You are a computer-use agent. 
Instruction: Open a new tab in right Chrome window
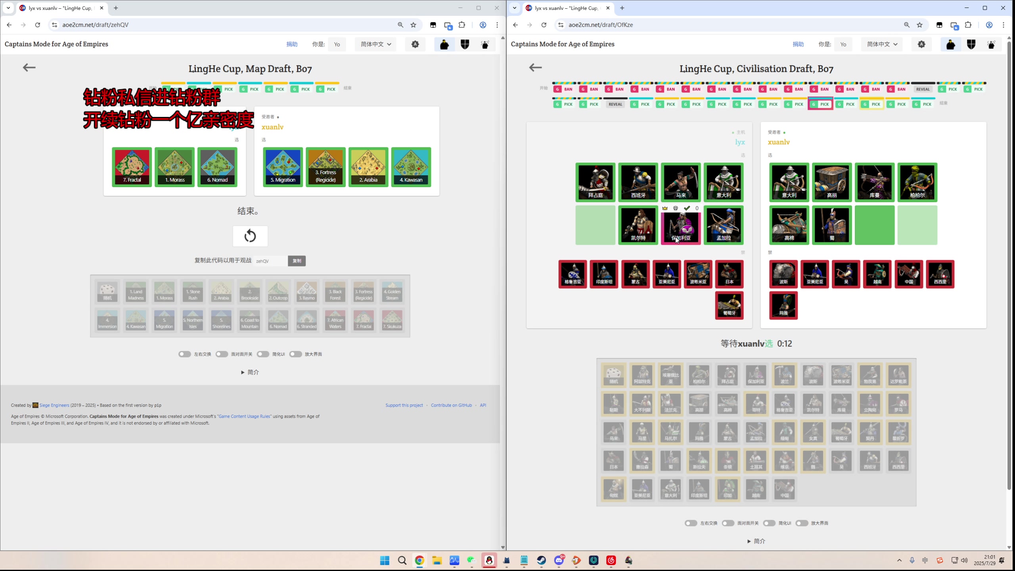pos(622,8)
